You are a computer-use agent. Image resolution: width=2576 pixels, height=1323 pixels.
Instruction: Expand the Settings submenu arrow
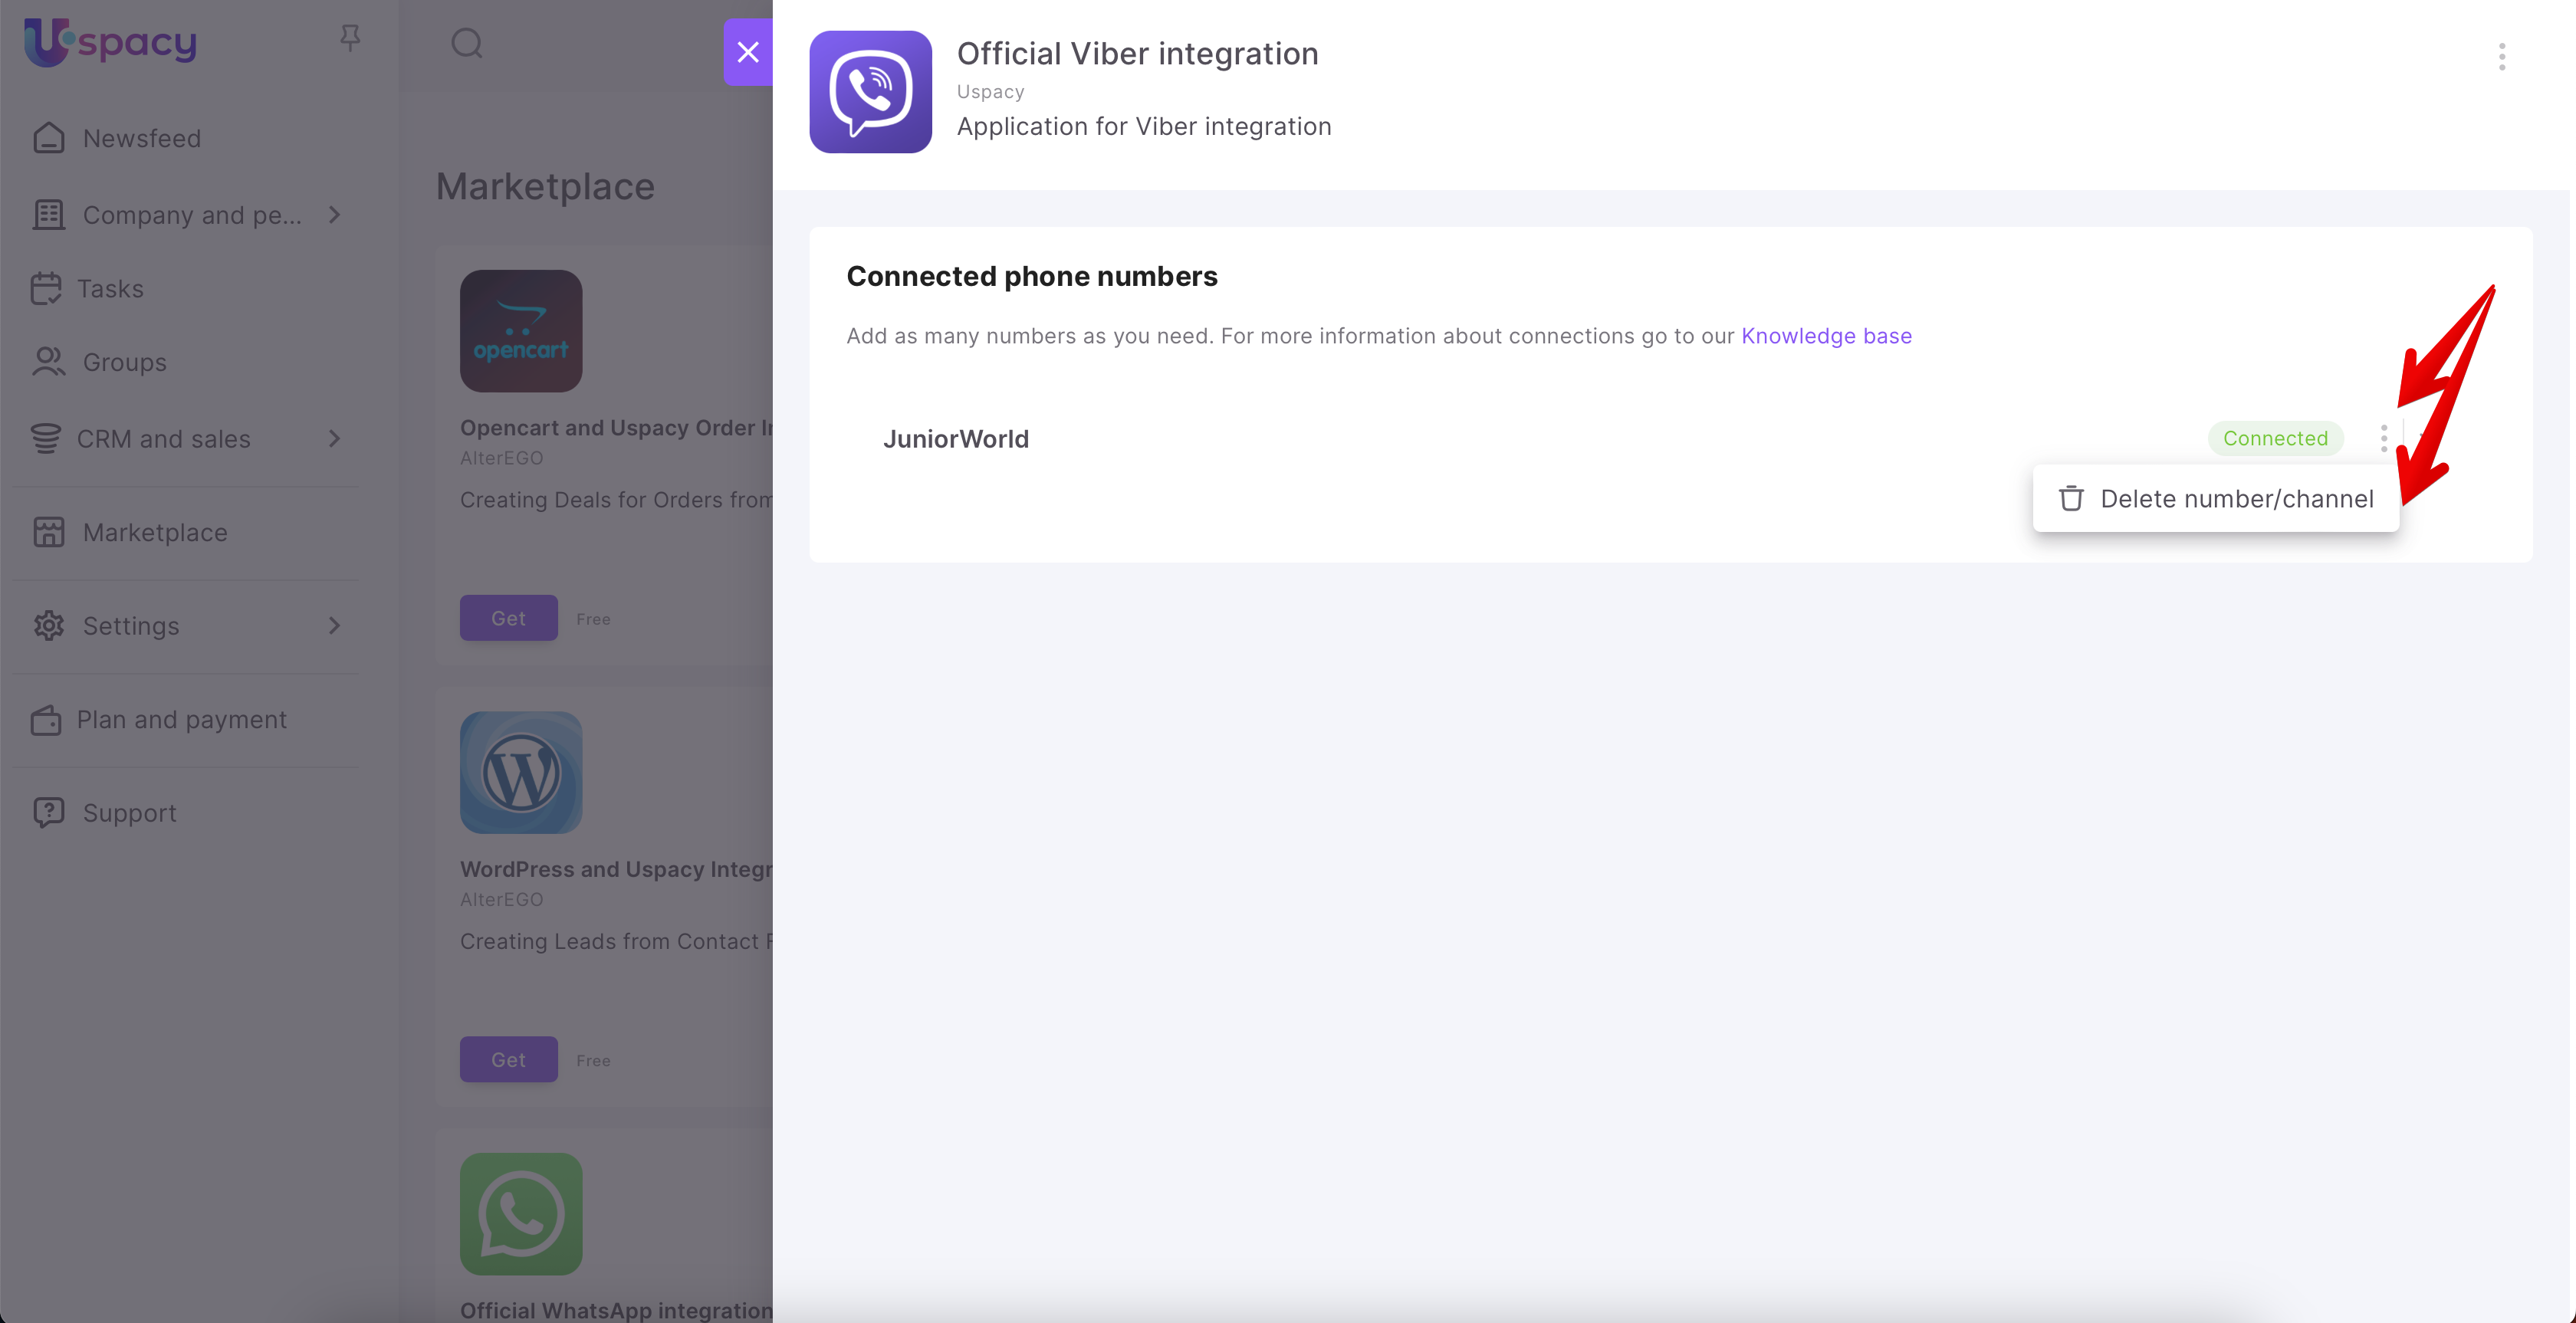click(x=334, y=626)
